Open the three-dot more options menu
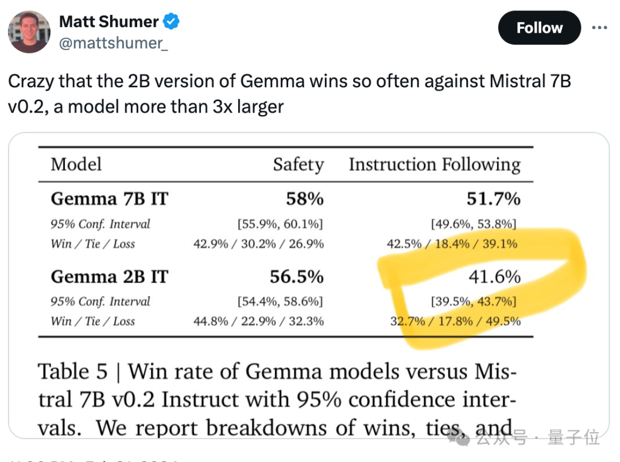Screen dimensions: 620x462 (x=599, y=28)
